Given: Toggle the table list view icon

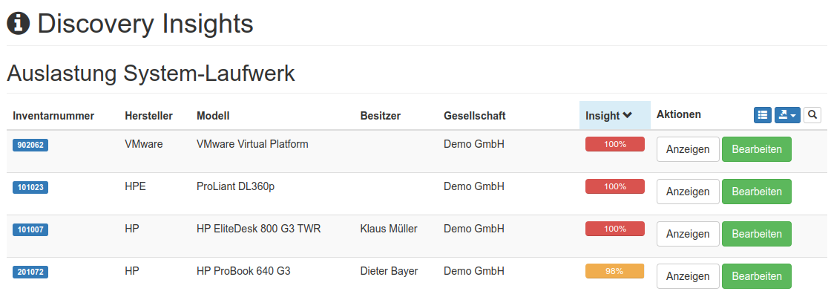Looking at the screenshot, I should pyautogui.click(x=763, y=115).
